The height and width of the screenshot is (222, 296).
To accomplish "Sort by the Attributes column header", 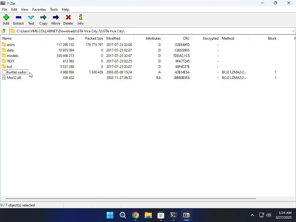I will pyautogui.click(x=148, y=38).
